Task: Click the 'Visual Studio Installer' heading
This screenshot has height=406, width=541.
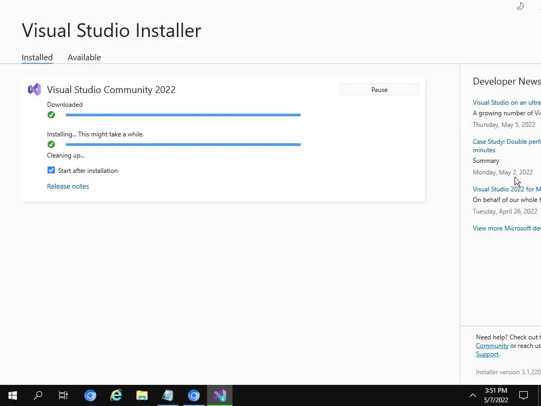Action: [x=111, y=30]
